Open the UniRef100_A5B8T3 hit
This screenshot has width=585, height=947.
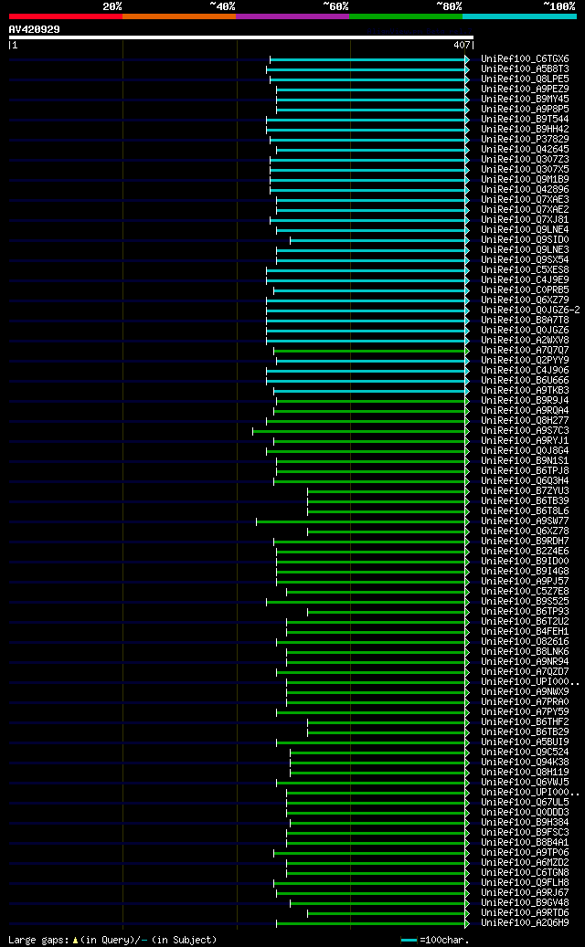point(525,69)
